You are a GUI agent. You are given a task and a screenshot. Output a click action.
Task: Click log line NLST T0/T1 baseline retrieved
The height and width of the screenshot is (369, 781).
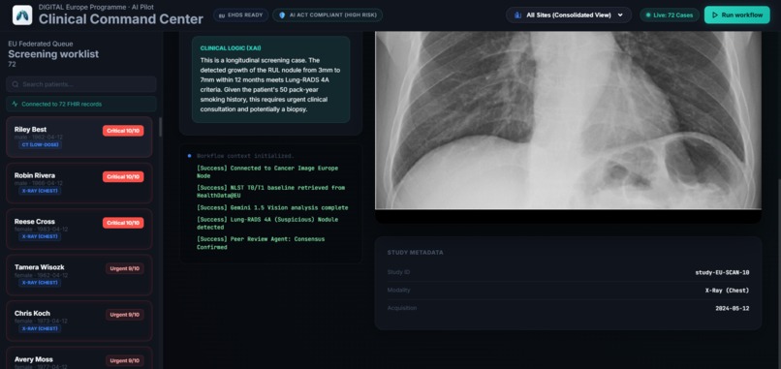point(271,192)
